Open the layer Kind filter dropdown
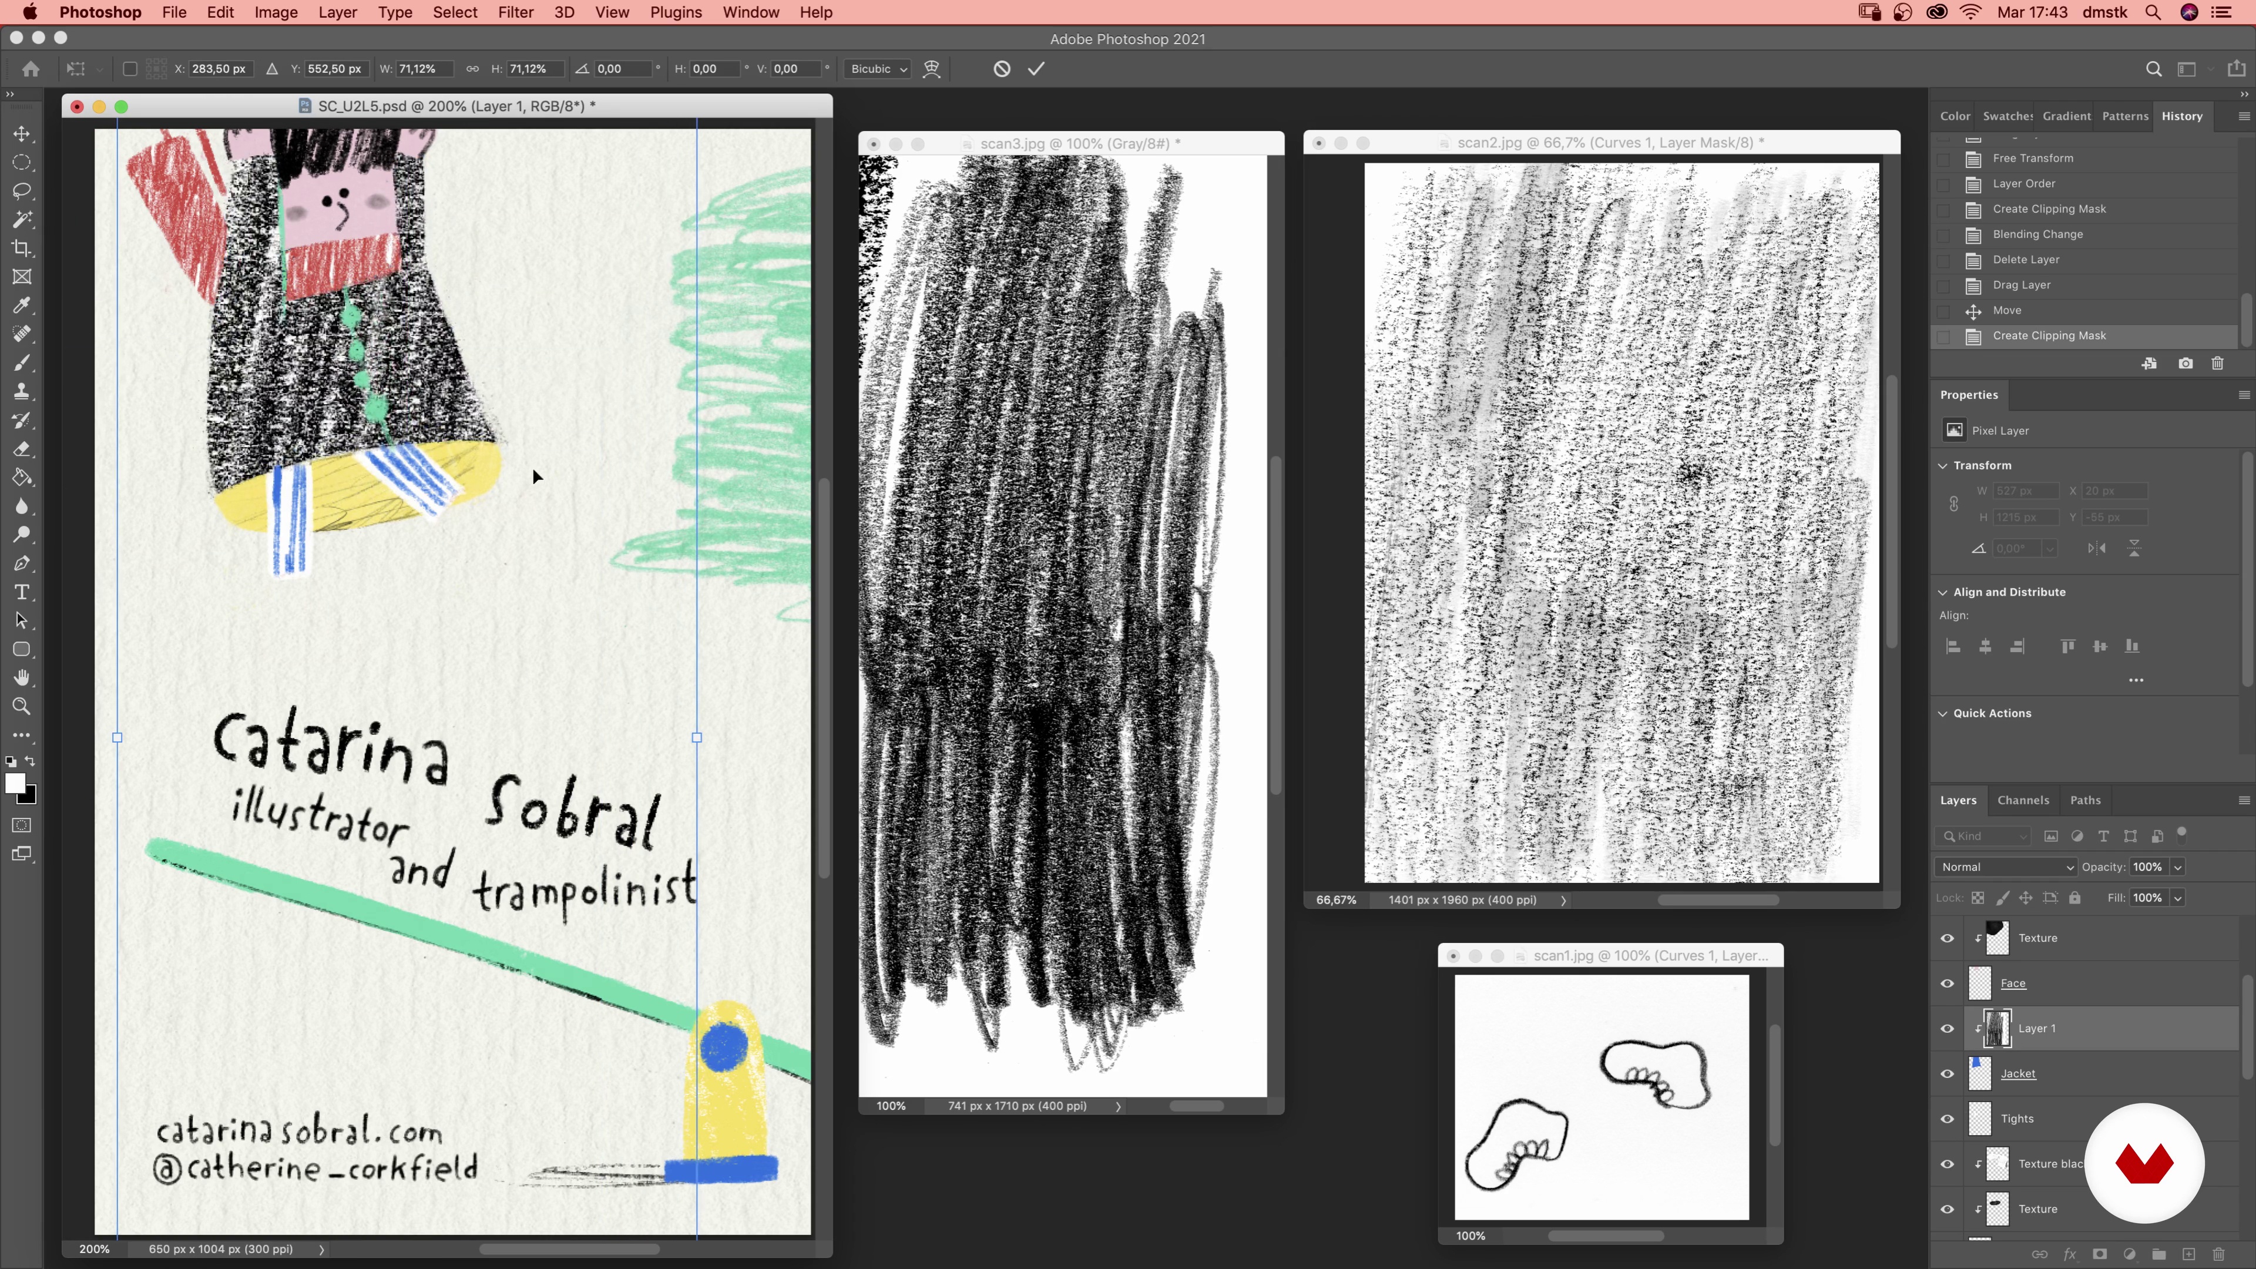The height and width of the screenshot is (1269, 2256). coord(1983,837)
